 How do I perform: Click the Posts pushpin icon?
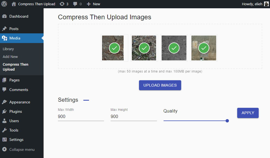(x=4, y=29)
